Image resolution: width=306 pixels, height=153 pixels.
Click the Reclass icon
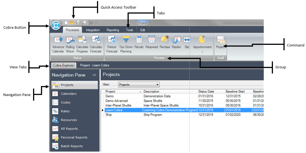point(165,40)
